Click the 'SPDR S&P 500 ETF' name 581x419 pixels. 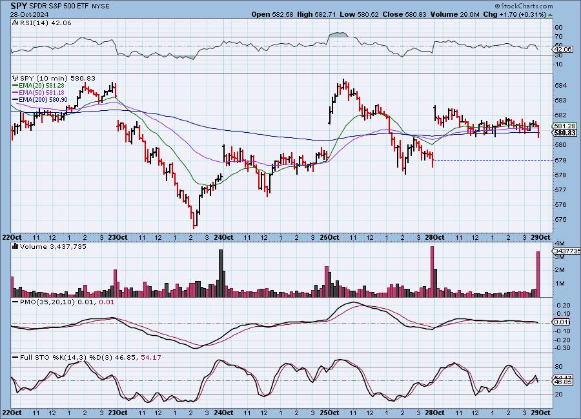point(58,6)
